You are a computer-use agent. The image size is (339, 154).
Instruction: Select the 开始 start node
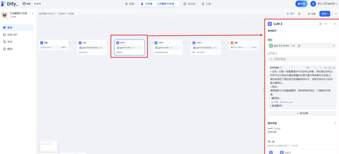54,45
